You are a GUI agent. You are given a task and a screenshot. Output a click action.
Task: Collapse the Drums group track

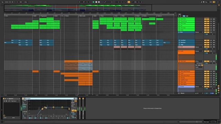coord(179,86)
